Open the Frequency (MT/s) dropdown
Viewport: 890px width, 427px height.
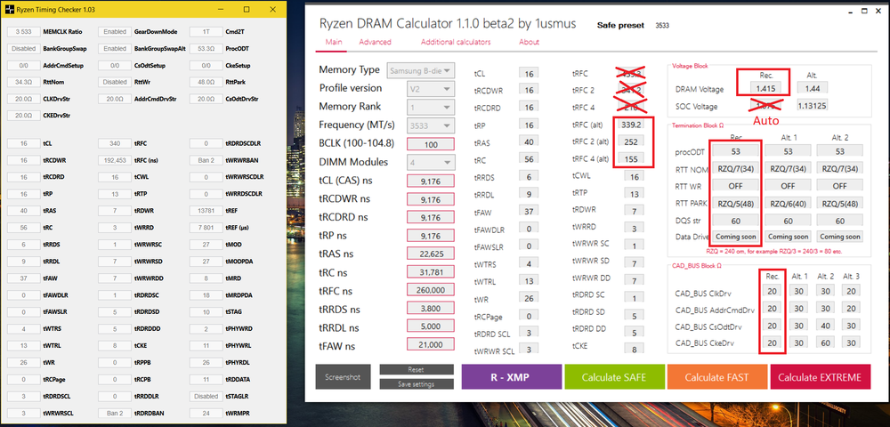tap(431, 125)
